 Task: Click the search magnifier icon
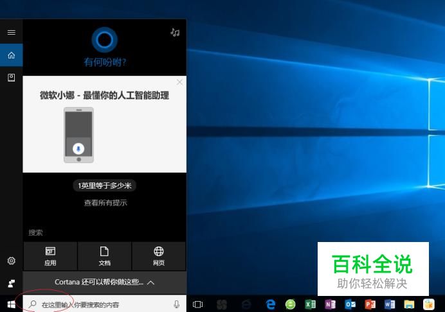click(x=32, y=304)
